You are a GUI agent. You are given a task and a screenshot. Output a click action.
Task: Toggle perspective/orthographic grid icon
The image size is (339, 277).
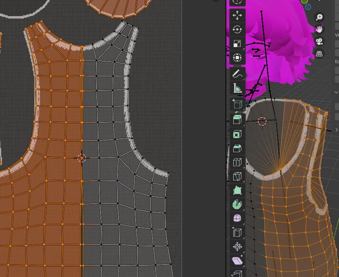pos(319,54)
